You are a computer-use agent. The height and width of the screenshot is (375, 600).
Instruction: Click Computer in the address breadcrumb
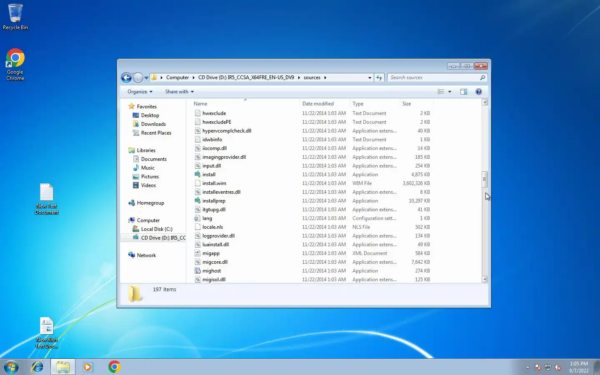click(x=177, y=77)
